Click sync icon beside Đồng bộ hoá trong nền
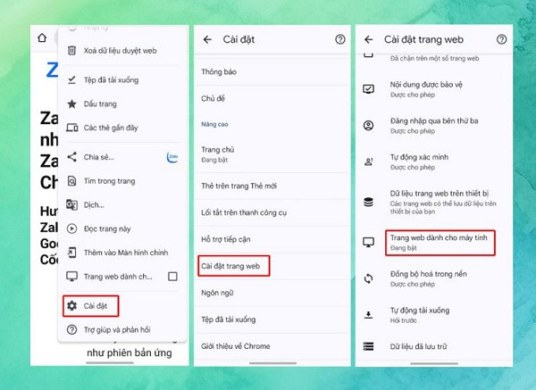Viewport: 536px width, 390px height. click(x=368, y=278)
